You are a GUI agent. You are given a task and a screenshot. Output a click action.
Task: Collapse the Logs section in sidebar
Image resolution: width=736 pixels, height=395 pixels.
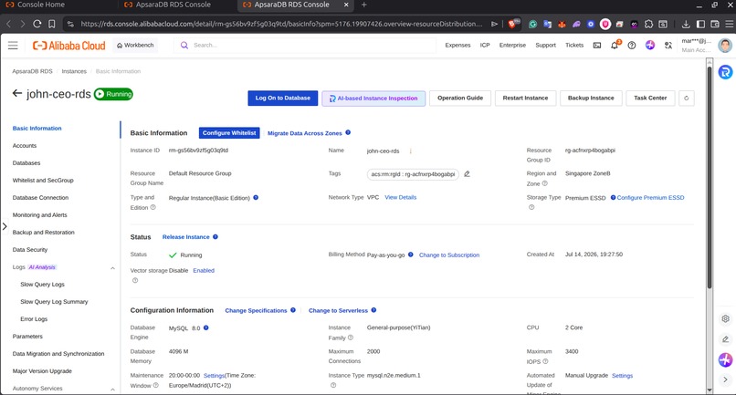point(112,268)
